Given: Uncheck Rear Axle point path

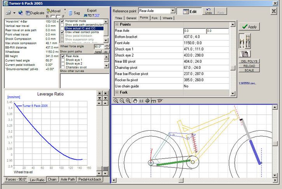Looking at the screenshot, I should coord(63,56).
